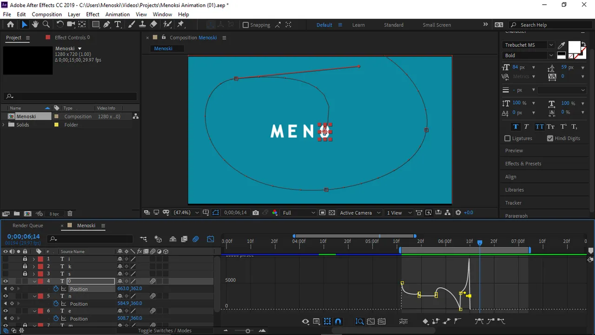Unlock layer 2 'k' padlock
Viewport: 595px width, 335px height.
pyautogui.click(x=25, y=266)
